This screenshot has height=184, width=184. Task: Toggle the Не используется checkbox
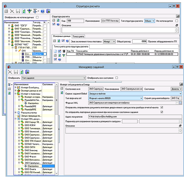click(x=177, y=21)
